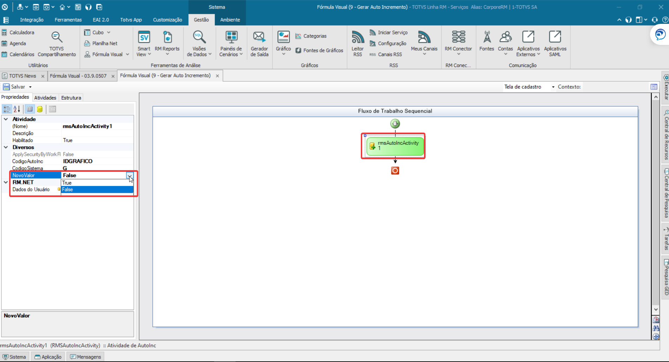The width and height of the screenshot is (669, 362).
Task: Open the EAI 2.0 ribbon tab
Action: click(x=101, y=20)
